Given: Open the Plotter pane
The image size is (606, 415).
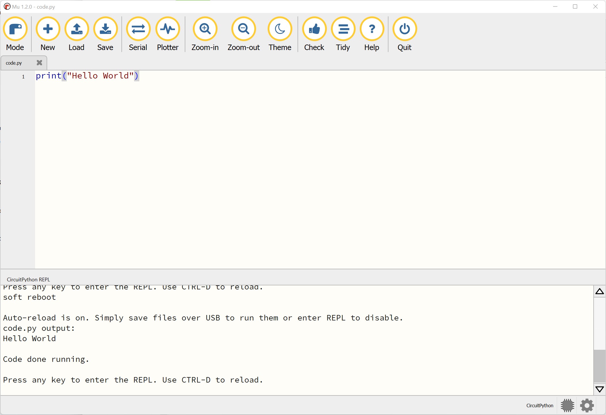Looking at the screenshot, I should pyautogui.click(x=168, y=34).
